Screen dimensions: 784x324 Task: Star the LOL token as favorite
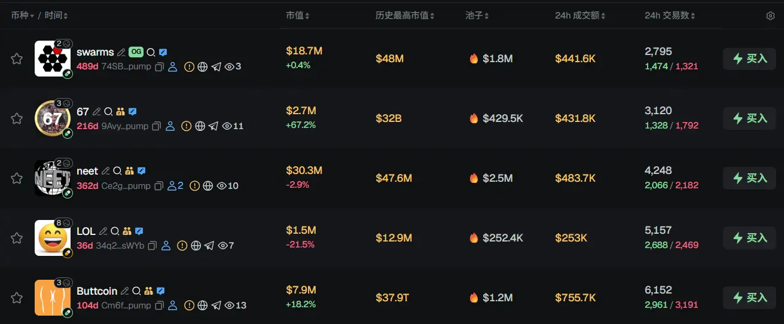[x=17, y=238]
